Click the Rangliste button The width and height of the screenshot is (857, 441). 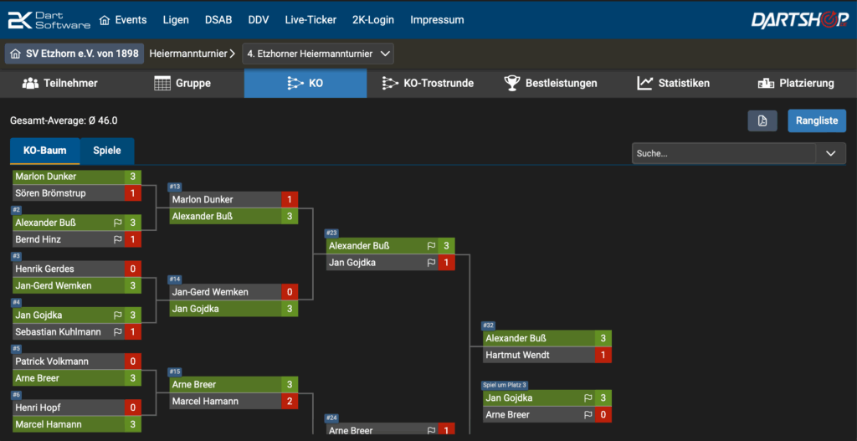(x=816, y=121)
